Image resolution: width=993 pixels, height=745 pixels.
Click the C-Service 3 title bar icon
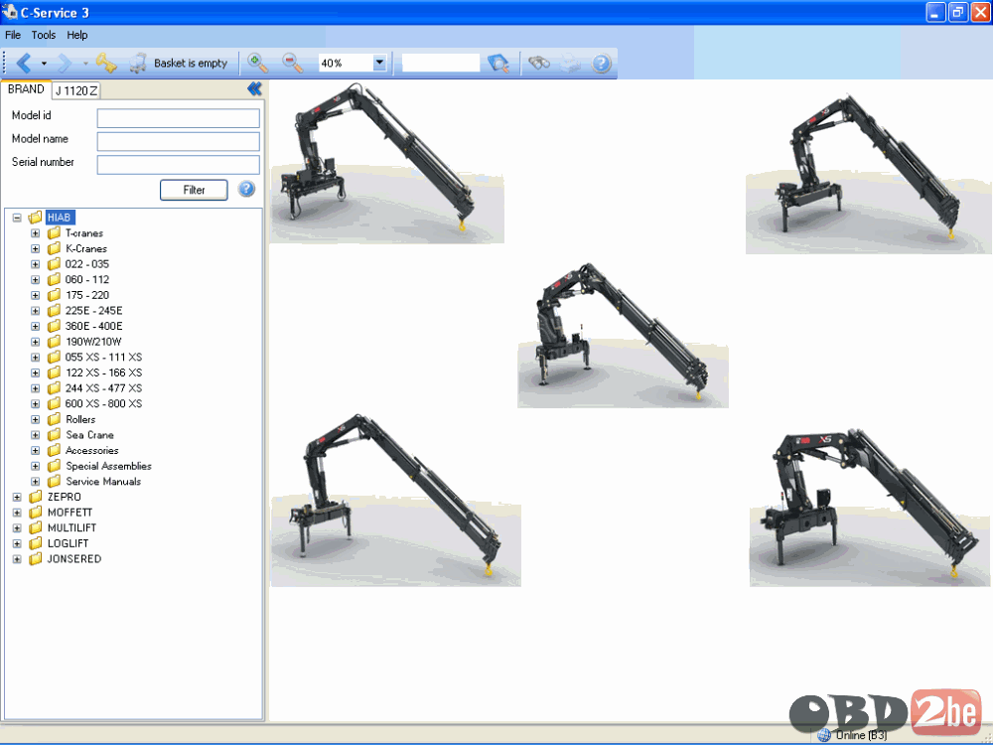(x=10, y=11)
